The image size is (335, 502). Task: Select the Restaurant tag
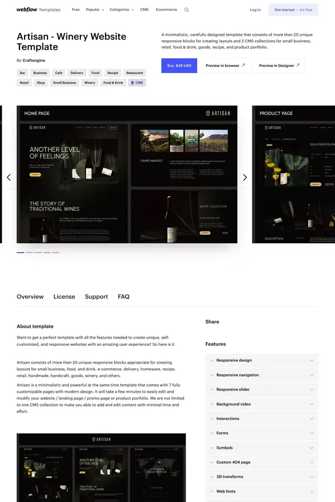135,73
